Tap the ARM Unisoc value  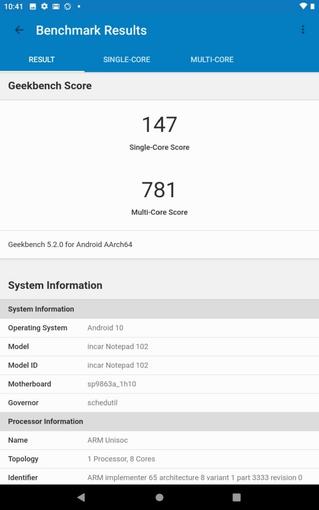108,440
